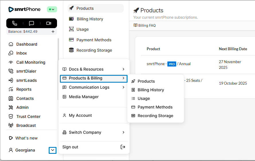Toggle the green availability status dropdown
The height and width of the screenshot is (161, 255).
(x=52, y=9)
